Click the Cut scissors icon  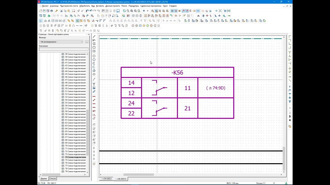(61, 11)
